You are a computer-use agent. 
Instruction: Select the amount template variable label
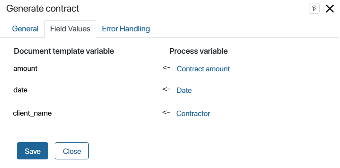click(x=25, y=69)
